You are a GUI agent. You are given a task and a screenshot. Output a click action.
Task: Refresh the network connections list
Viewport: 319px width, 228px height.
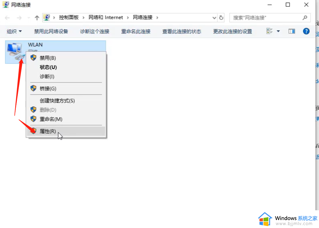click(221, 18)
